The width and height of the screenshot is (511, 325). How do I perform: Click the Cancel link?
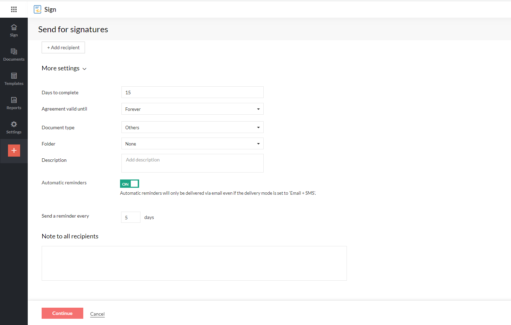[97, 314]
